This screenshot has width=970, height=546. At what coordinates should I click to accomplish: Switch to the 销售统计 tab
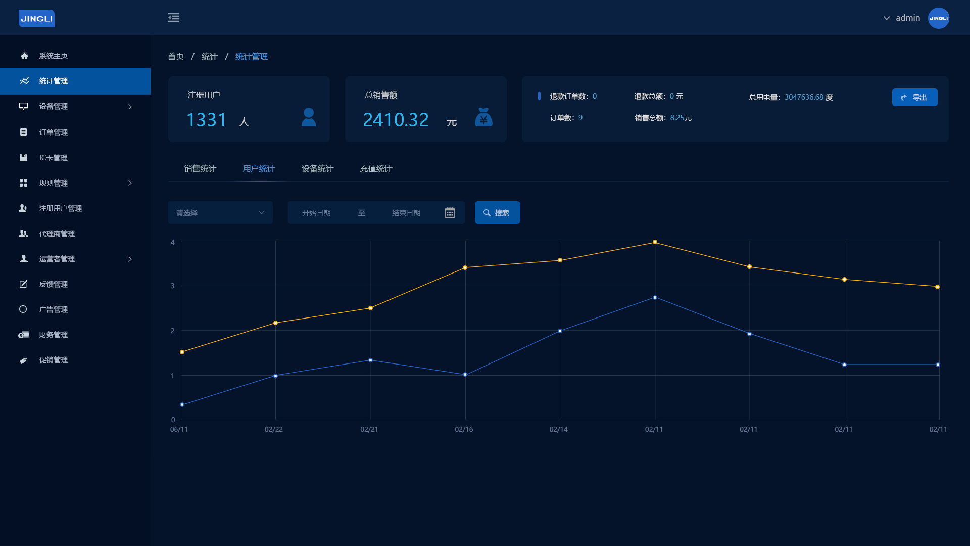coord(200,169)
